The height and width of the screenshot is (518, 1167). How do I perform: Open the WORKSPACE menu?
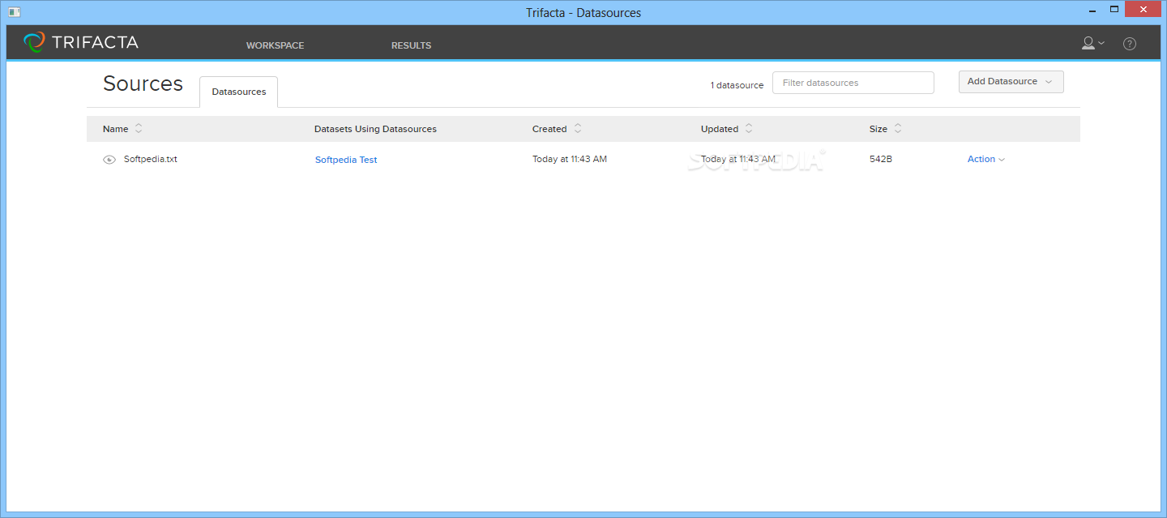pos(275,45)
